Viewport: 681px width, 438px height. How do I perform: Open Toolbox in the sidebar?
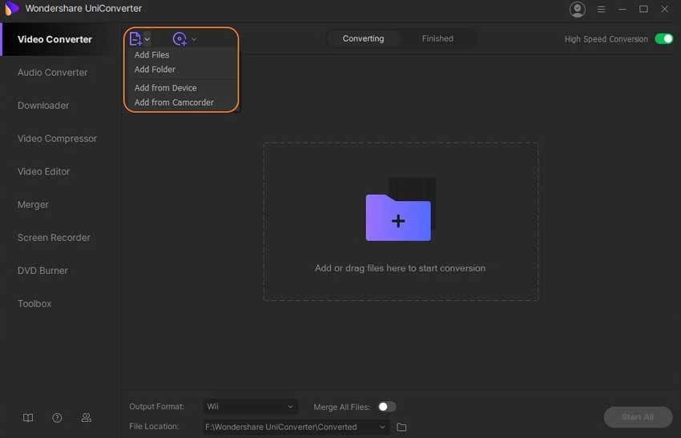(x=34, y=303)
